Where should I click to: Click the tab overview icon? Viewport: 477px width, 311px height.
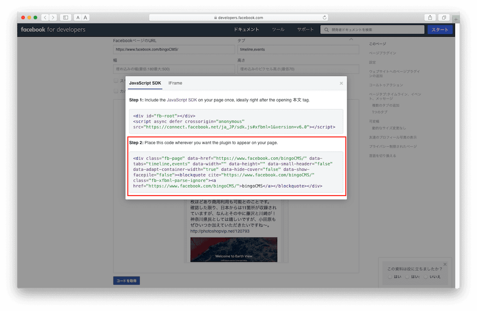pyautogui.click(x=444, y=17)
